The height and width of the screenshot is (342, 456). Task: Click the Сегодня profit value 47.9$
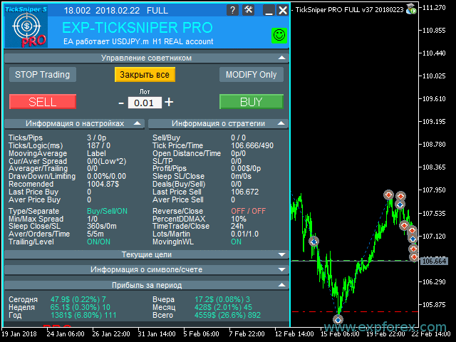(x=78, y=299)
